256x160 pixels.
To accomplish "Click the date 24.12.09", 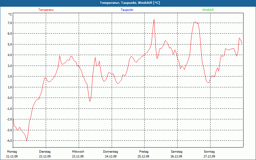I will (x=111, y=156).
